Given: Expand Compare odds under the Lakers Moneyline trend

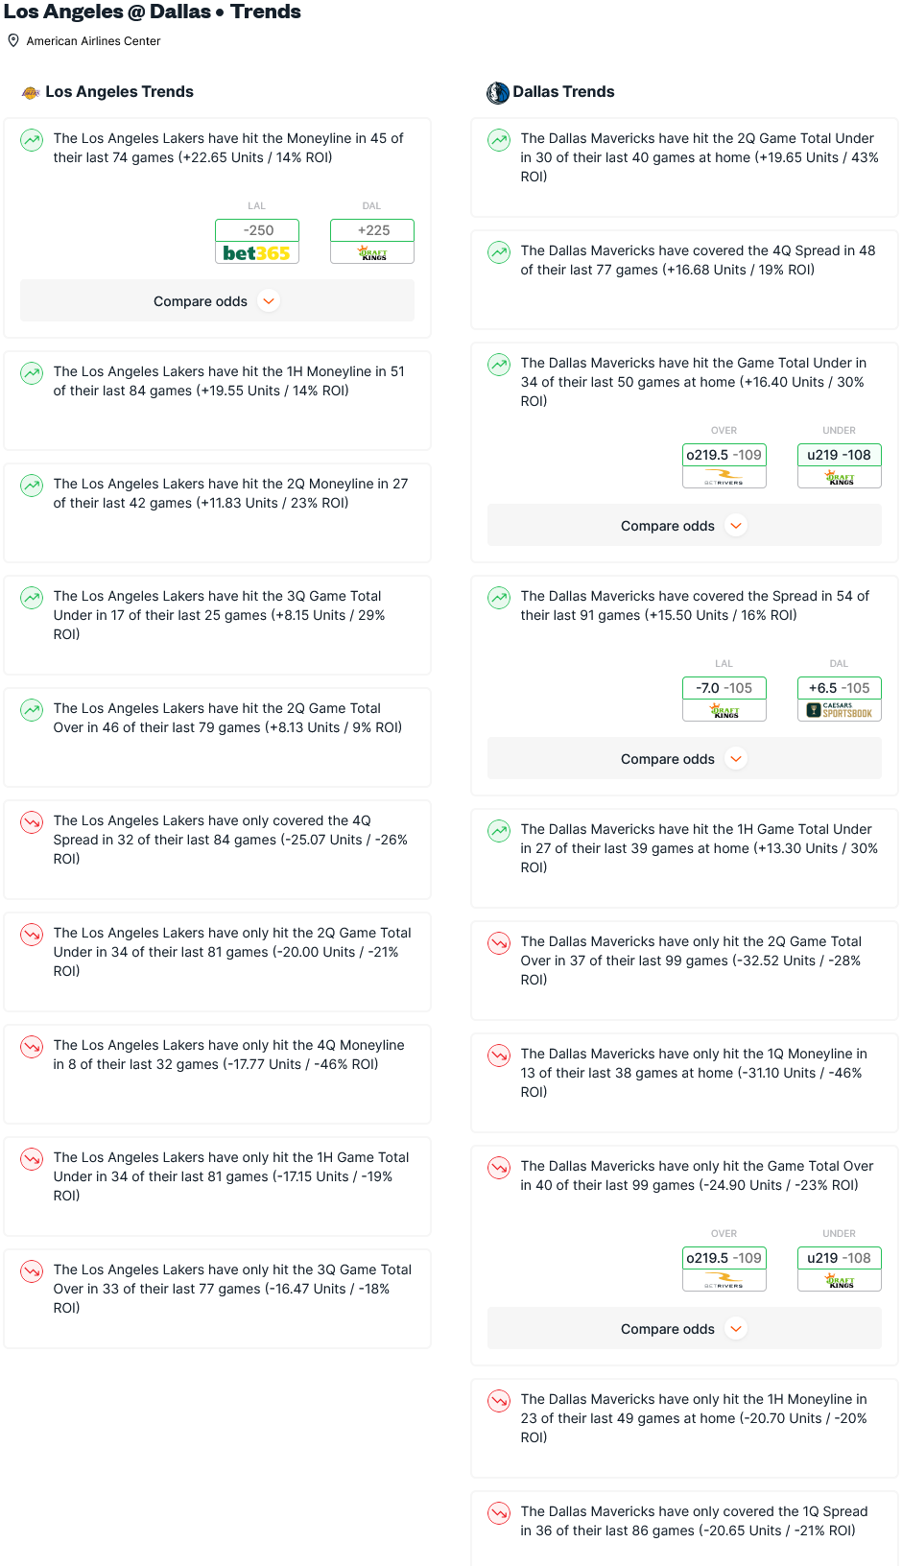Looking at the screenshot, I should pos(217,301).
